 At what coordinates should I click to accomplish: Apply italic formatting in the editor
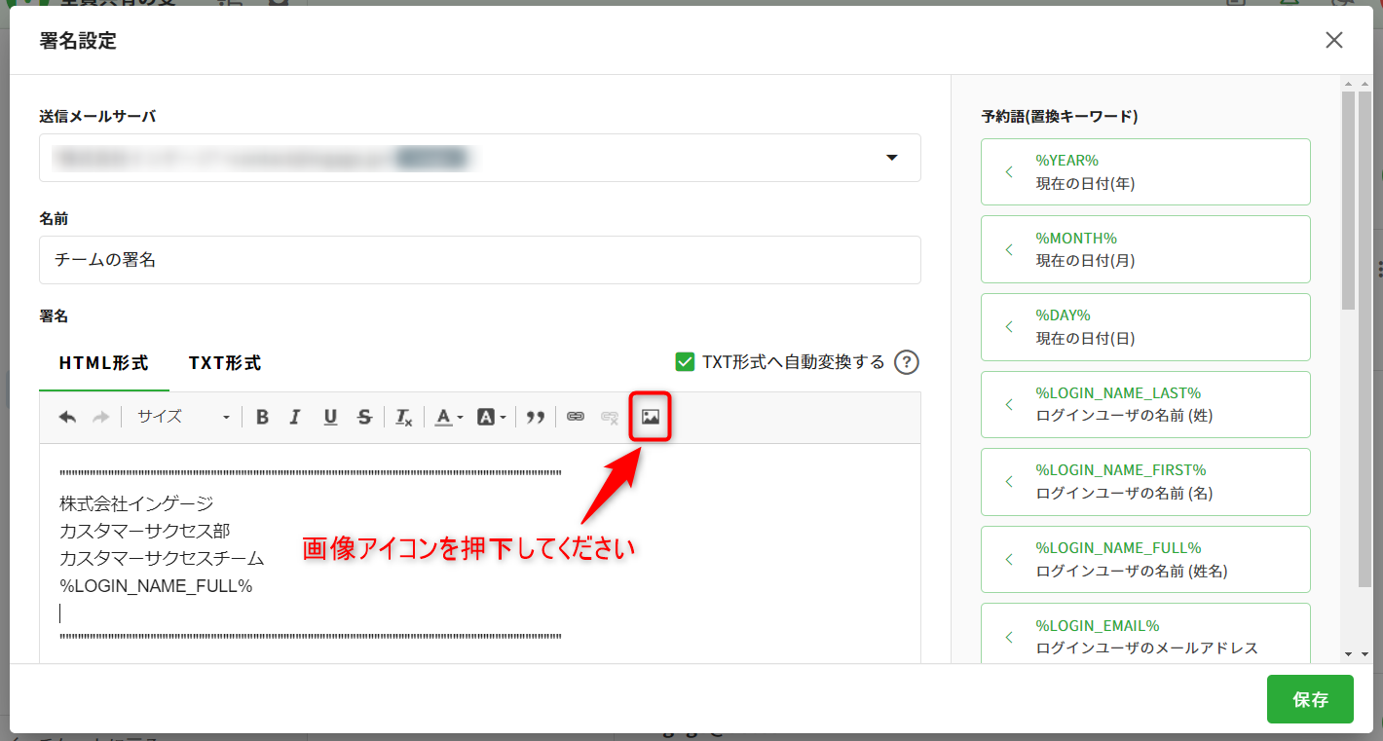pos(295,417)
